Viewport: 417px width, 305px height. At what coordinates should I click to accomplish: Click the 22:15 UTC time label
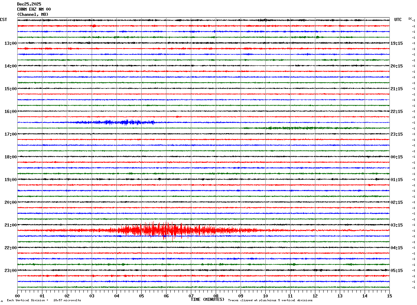coord(396,112)
